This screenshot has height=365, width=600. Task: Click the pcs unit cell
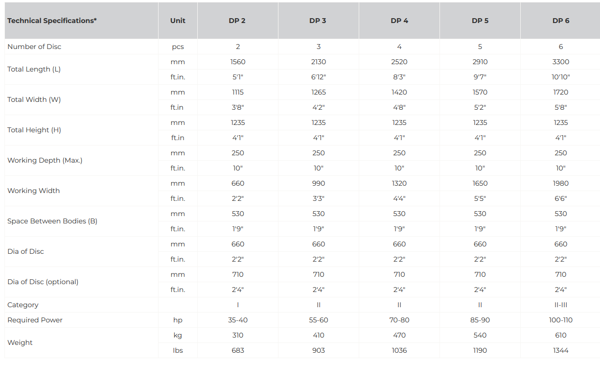point(178,47)
